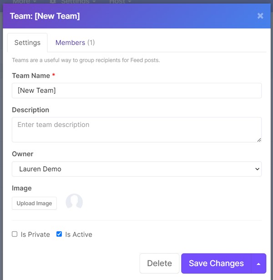Focus the team description text area

coord(136,129)
